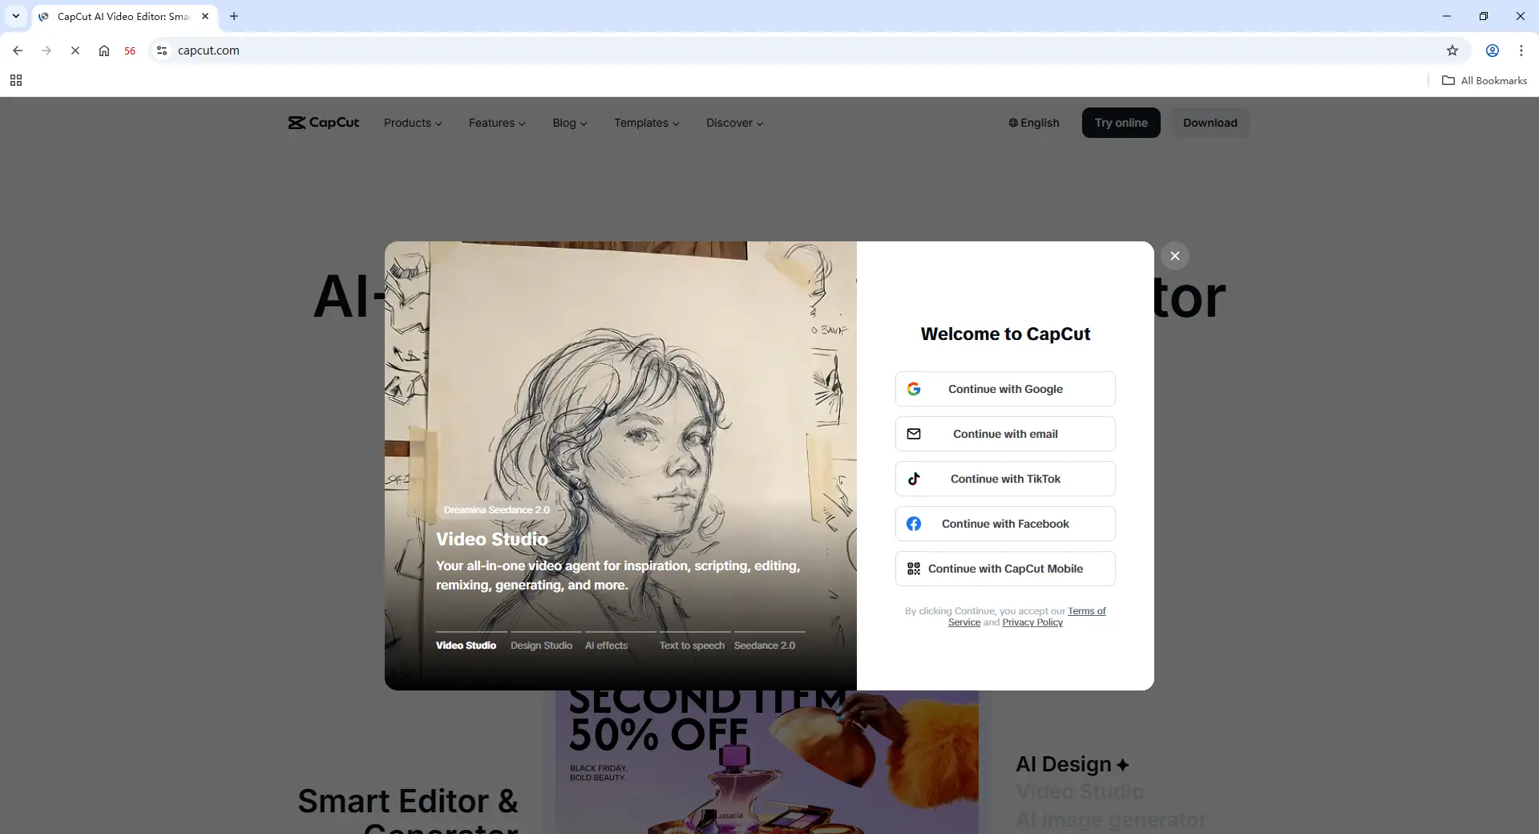
Task: Click the TikTok logo icon
Action: (914, 479)
